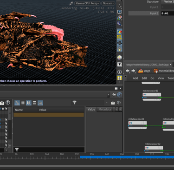
Task: Open the Go menu in network editor
Action: (x=152, y=78)
